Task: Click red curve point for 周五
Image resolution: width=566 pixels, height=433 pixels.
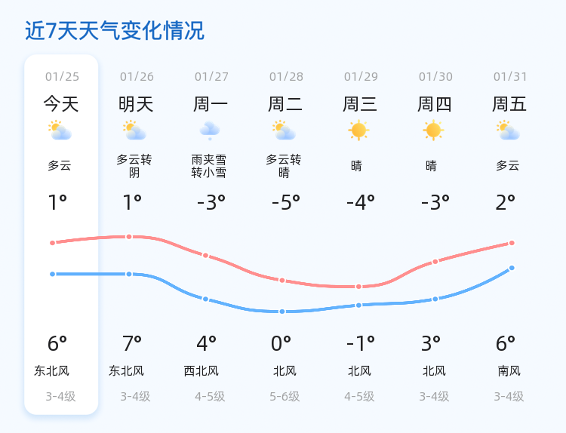Action: 512,243
